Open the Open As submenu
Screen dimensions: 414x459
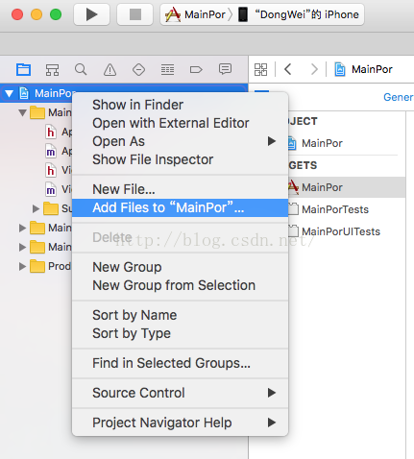tap(180, 141)
